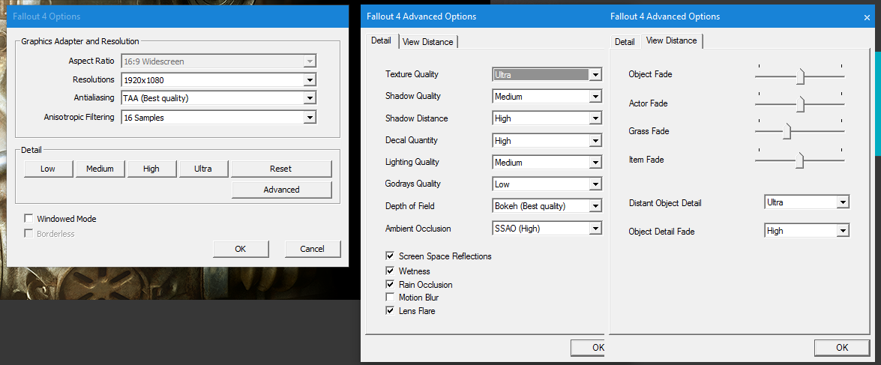881x365 pixels.
Task: Select Detail tab above Texture Quality settings
Action: coord(382,41)
